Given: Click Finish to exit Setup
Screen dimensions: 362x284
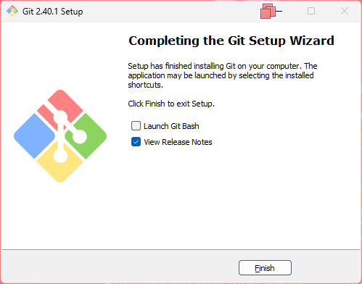Looking at the screenshot, I should pyautogui.click(x=265, y=268).
